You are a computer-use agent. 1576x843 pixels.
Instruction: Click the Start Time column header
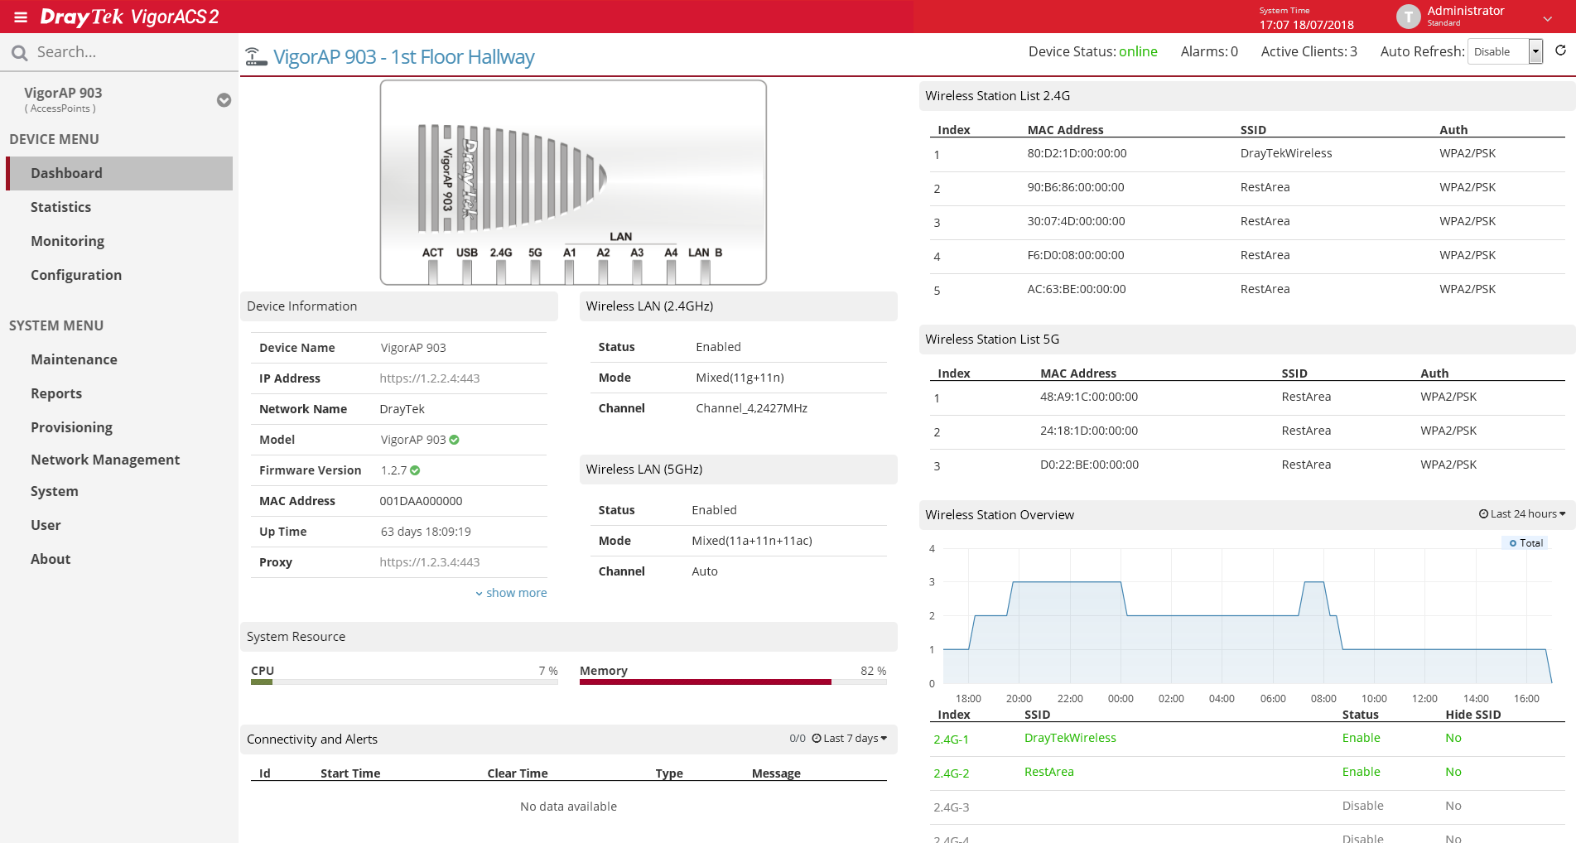(x=350, y=773)
